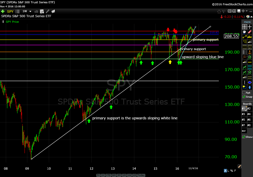Choose the hand pan tool

pos(244,32)
